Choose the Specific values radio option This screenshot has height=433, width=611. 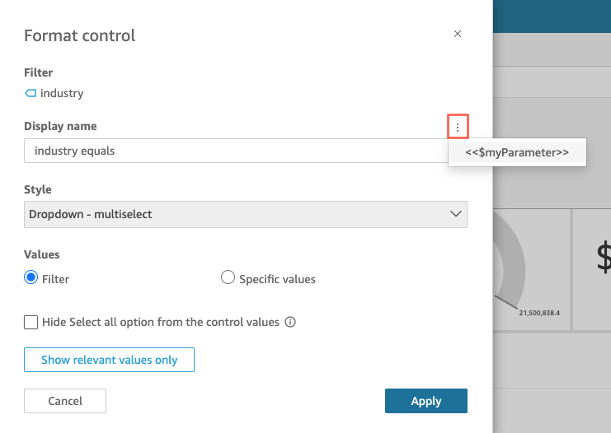(x=228, y=278)
